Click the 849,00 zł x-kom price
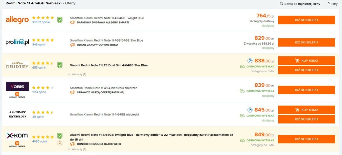 click(264, 135)
